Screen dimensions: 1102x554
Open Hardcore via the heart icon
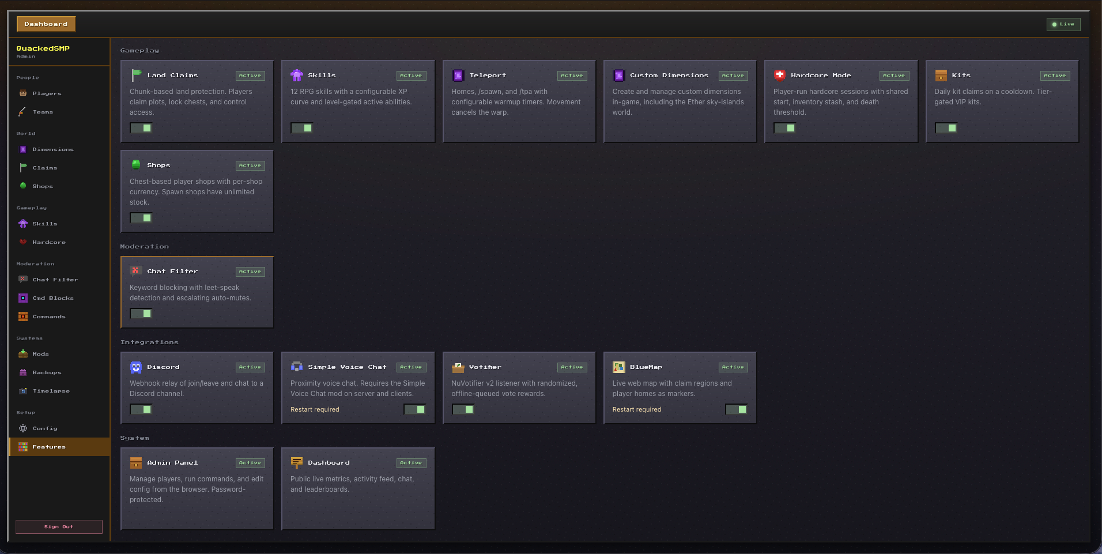(x=23, y=242)
